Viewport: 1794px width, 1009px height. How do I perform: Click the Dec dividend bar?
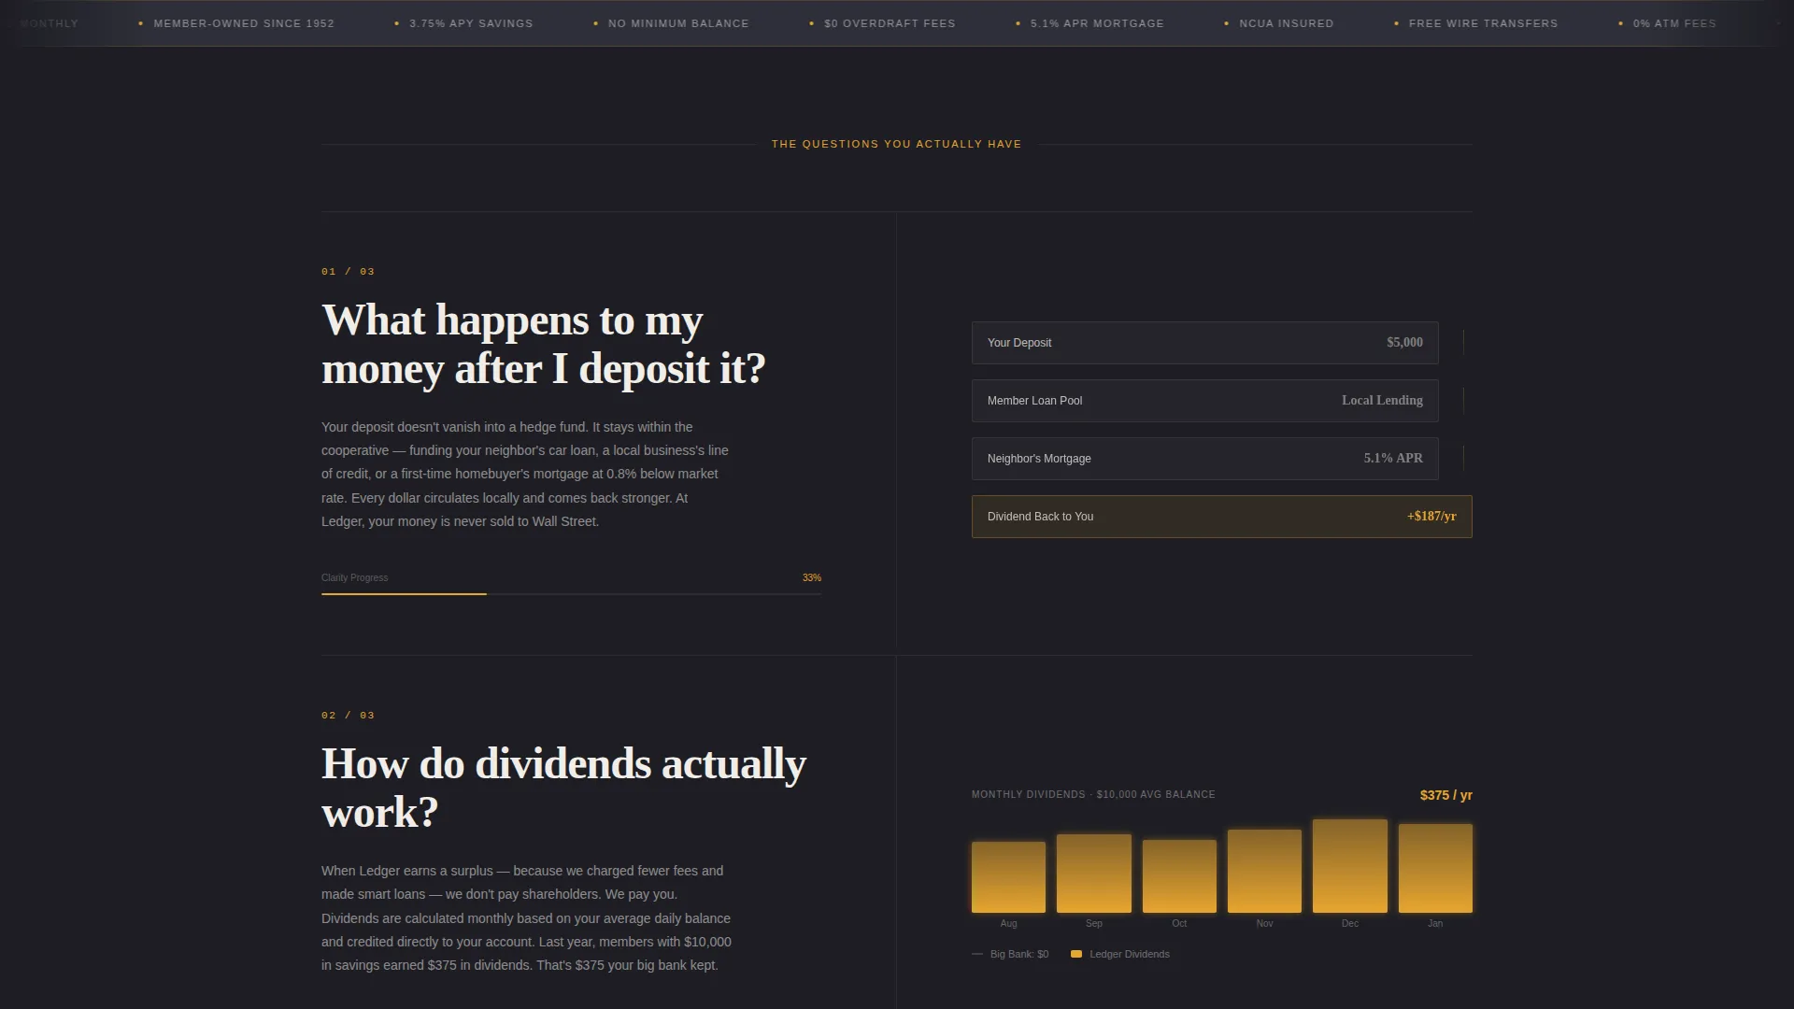(x=1349, y=866)
